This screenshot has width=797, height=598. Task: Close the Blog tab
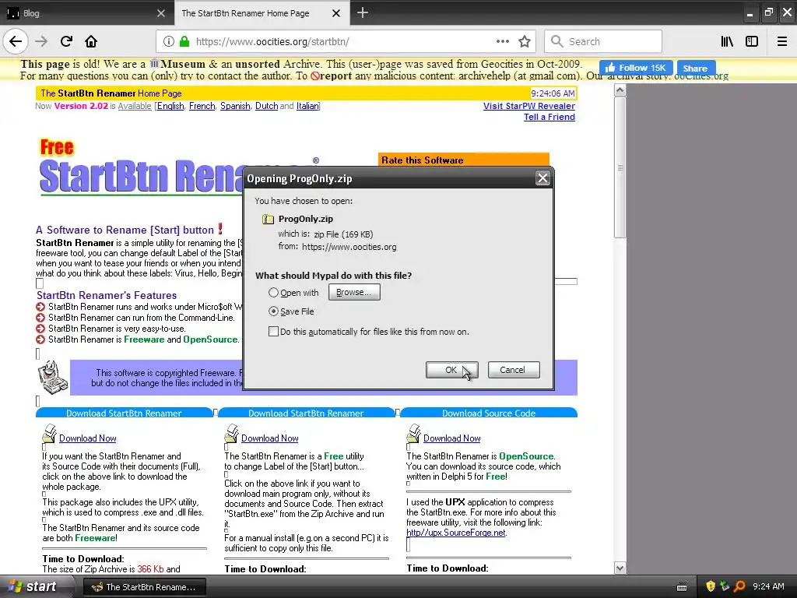click(x=161, y=13)
